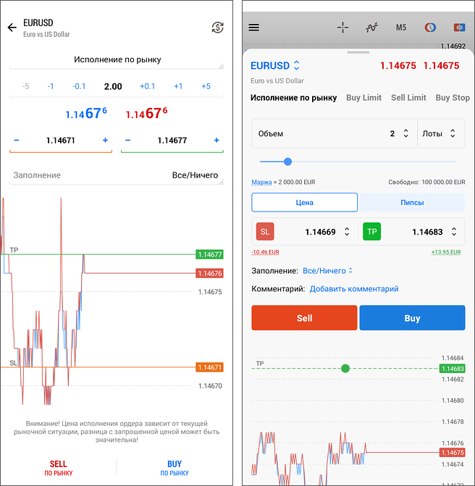
Task: Open the EURUSD symbol selector arrows
Action: coord(297,65)
